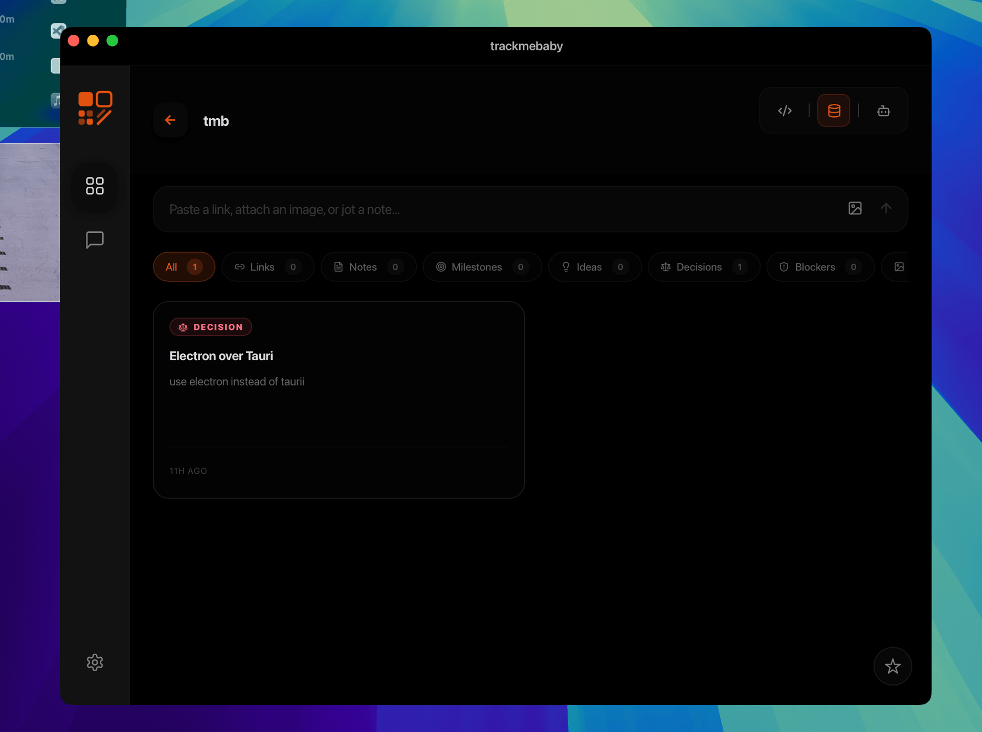Open the dashboard grid sidebar icon
982x732 pixels.
95,186
